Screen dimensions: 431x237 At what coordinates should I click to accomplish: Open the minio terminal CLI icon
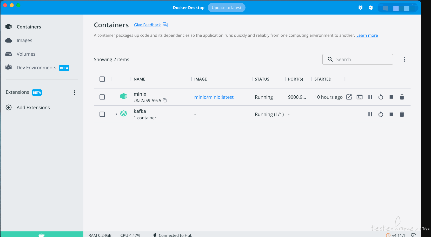click(x=360, y=97)
